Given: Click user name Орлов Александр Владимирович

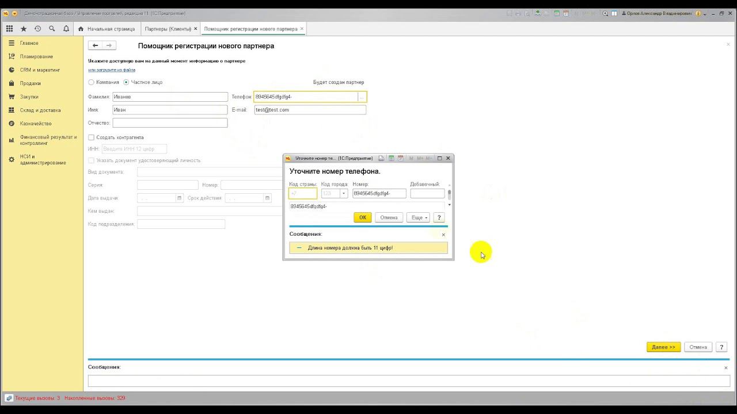Looking at the screenshot, I should (657, 13).
